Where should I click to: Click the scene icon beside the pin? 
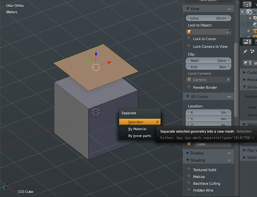coord(253,51)
